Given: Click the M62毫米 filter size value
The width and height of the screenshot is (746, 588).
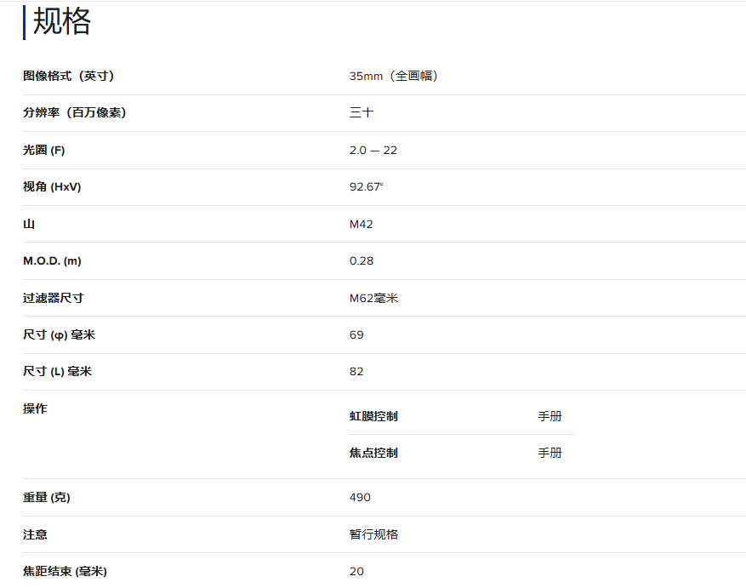Looking at the screenshot, I should pos(373,299).
